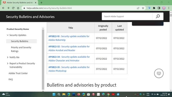The height and width of the screenshot is (97, 172).
Task: Toggle the browser side panel icon
Action: tap(159, 8)
